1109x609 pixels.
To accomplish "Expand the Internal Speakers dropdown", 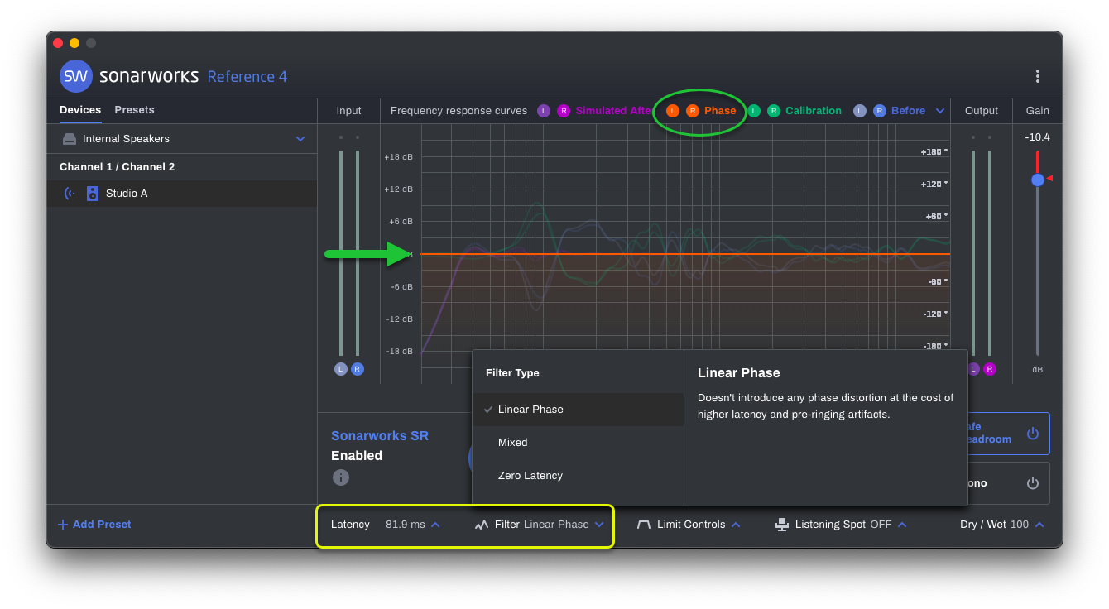I will point(300,139).
